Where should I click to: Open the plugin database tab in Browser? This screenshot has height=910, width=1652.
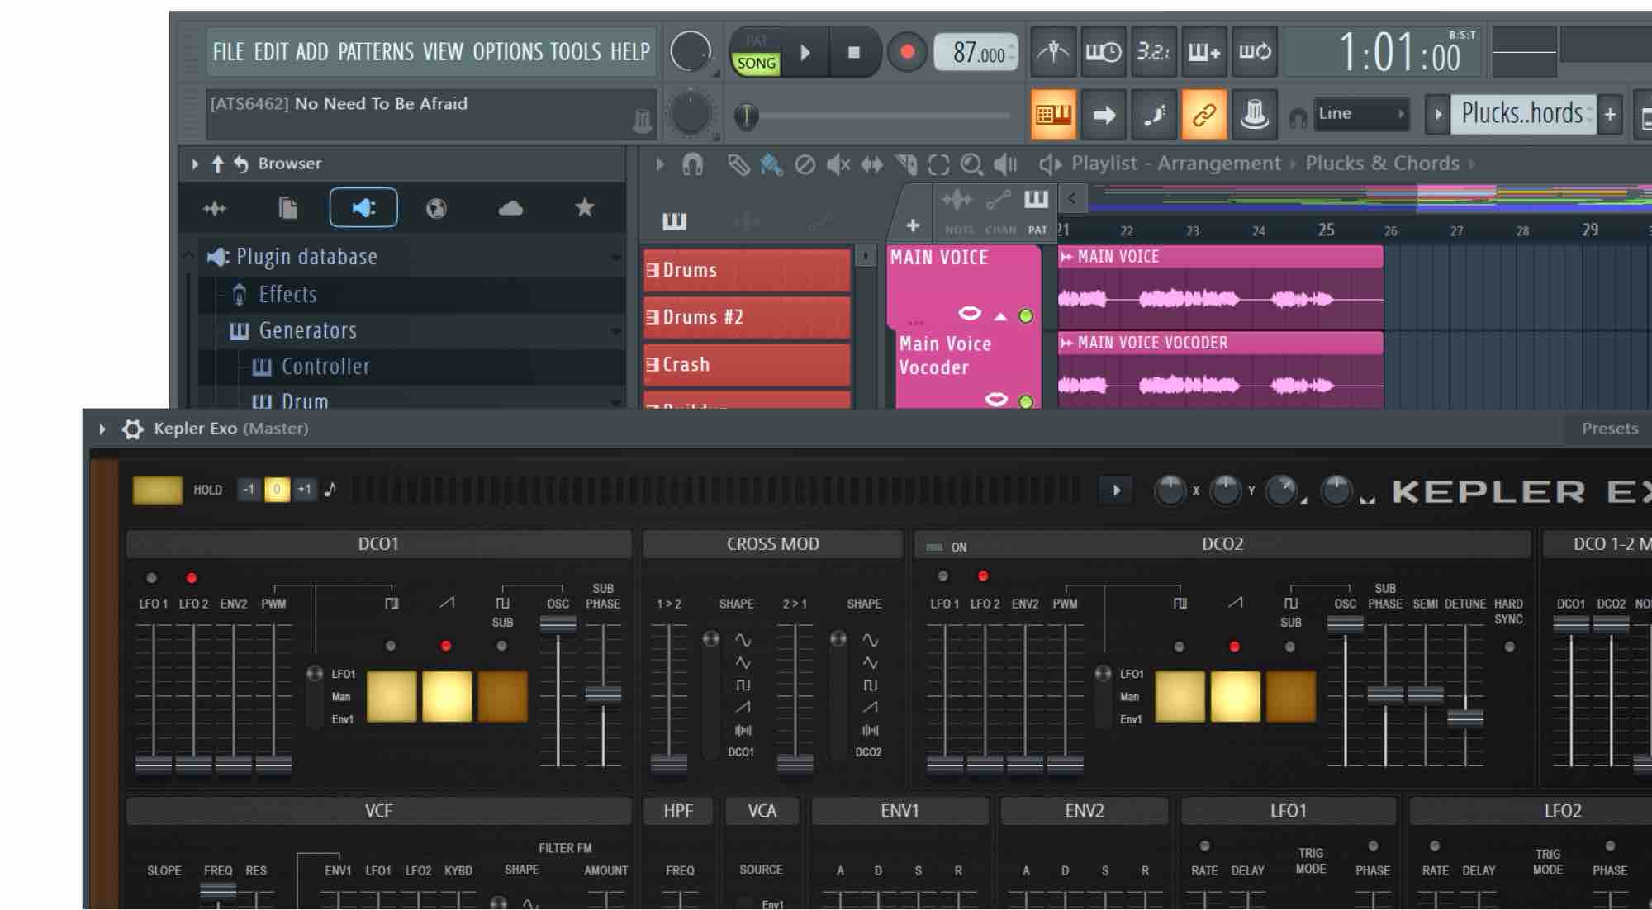pos(363,207)
